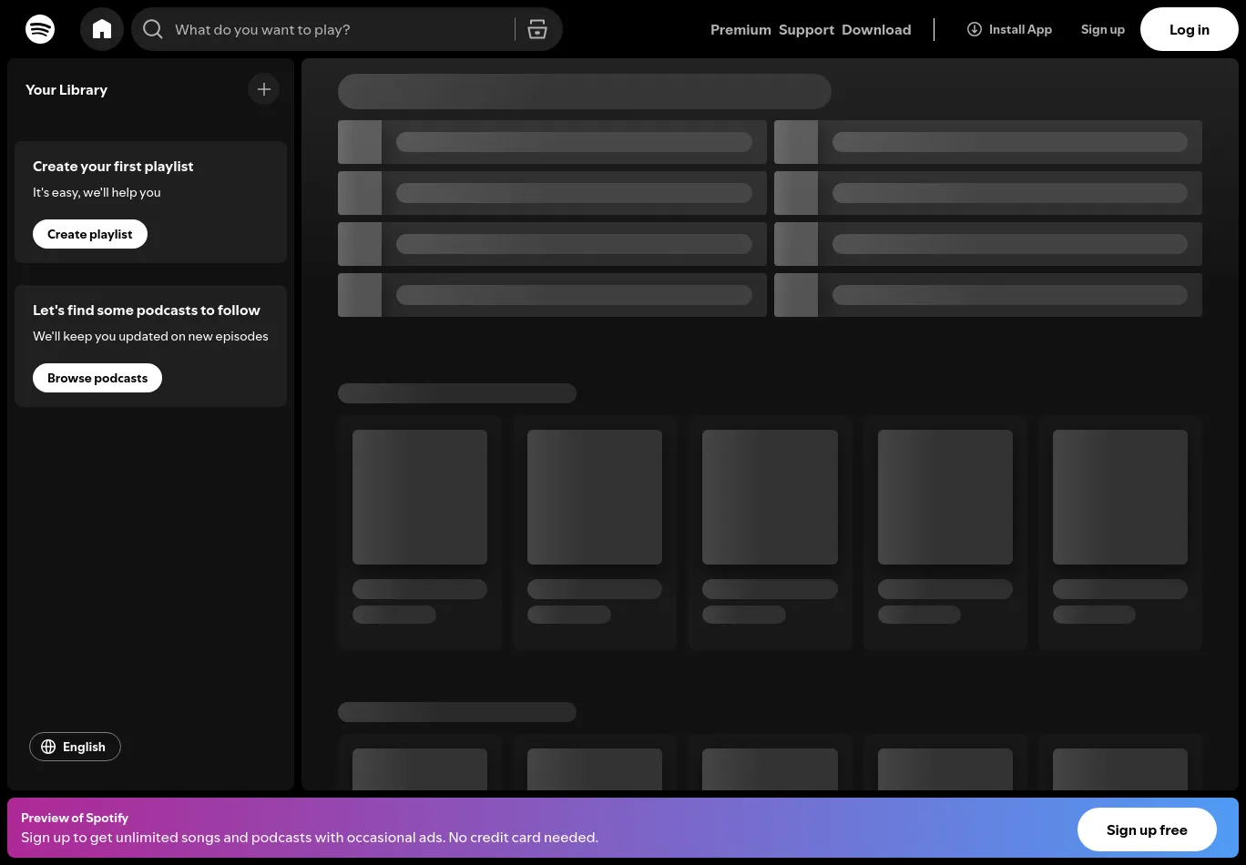1246x865 pixels.
Task: Click the Log in button
Action: pos(1190,29)
